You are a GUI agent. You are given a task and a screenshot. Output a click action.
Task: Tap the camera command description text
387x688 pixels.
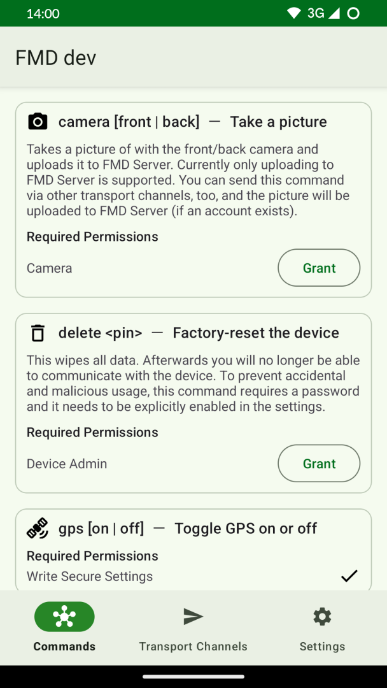click(x=188, y=180)
